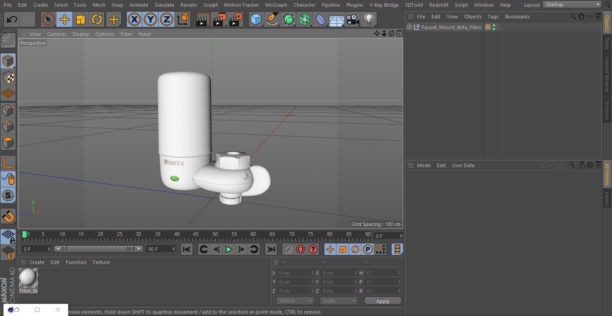Click the Undo arrow icon
This screenshot has width=612, height=316.
pos(12,19)
